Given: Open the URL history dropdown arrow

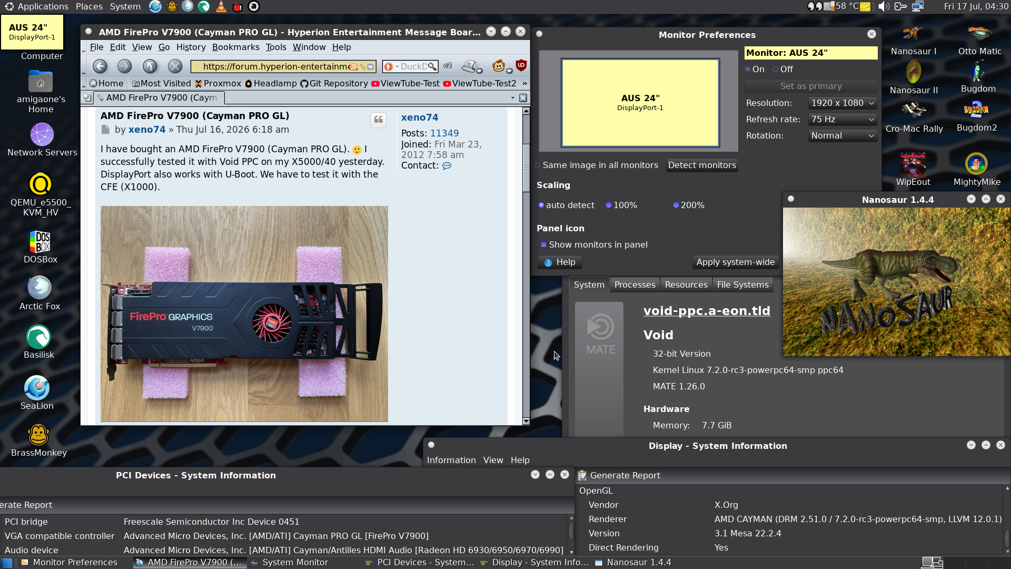Looking at the screenshot, I should tap(371, 67).
